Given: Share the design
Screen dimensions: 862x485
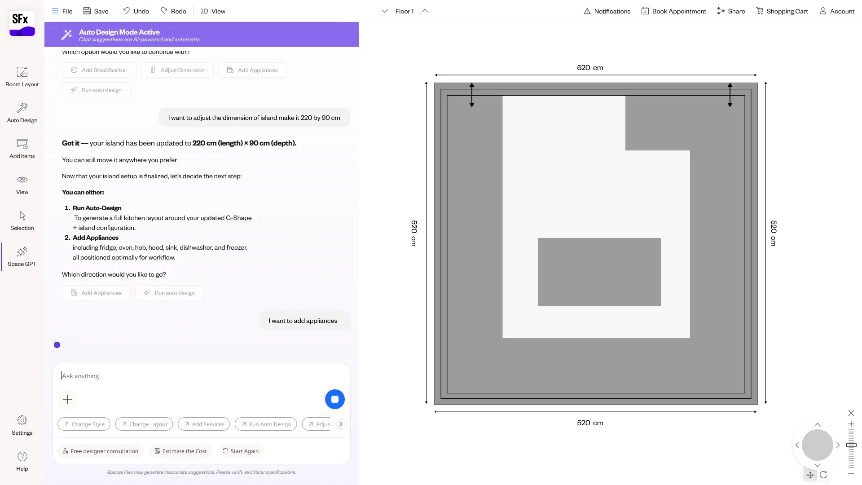Looking at the screenshot, I should (x=731, y=11).
